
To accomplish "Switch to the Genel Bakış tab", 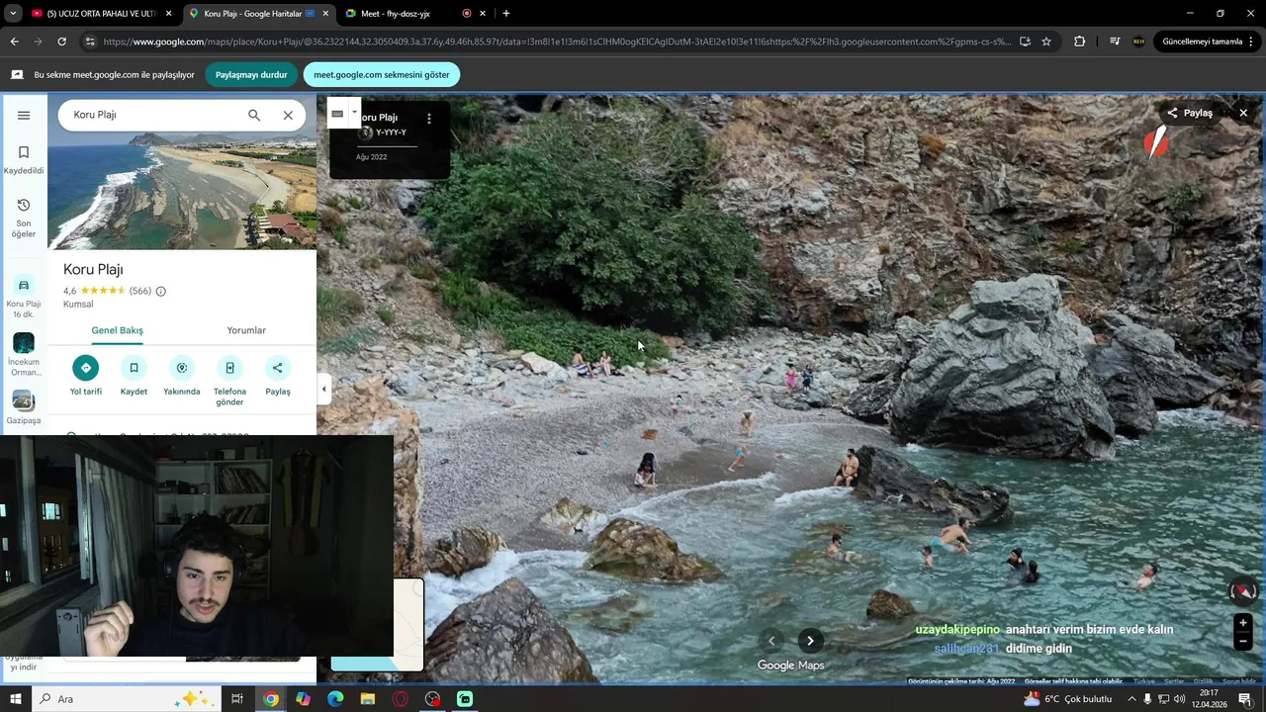I will 117,330.
